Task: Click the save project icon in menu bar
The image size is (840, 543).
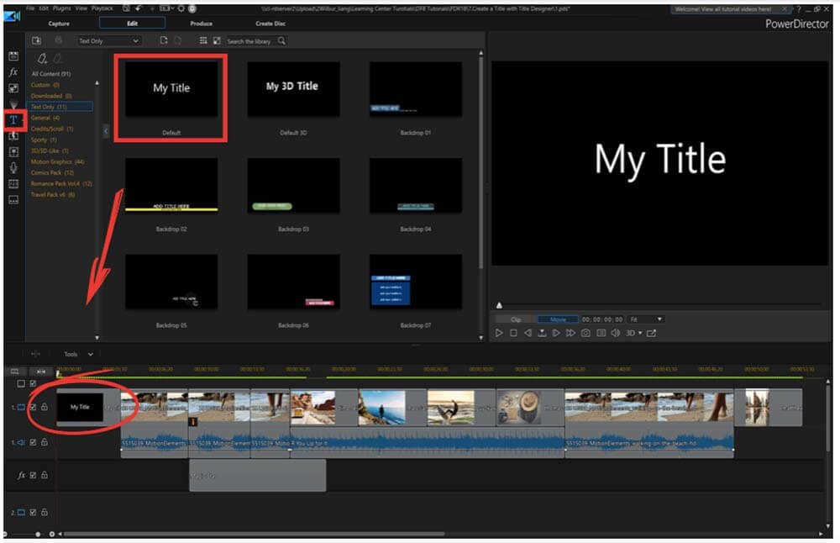Action: tap(126, 8)
